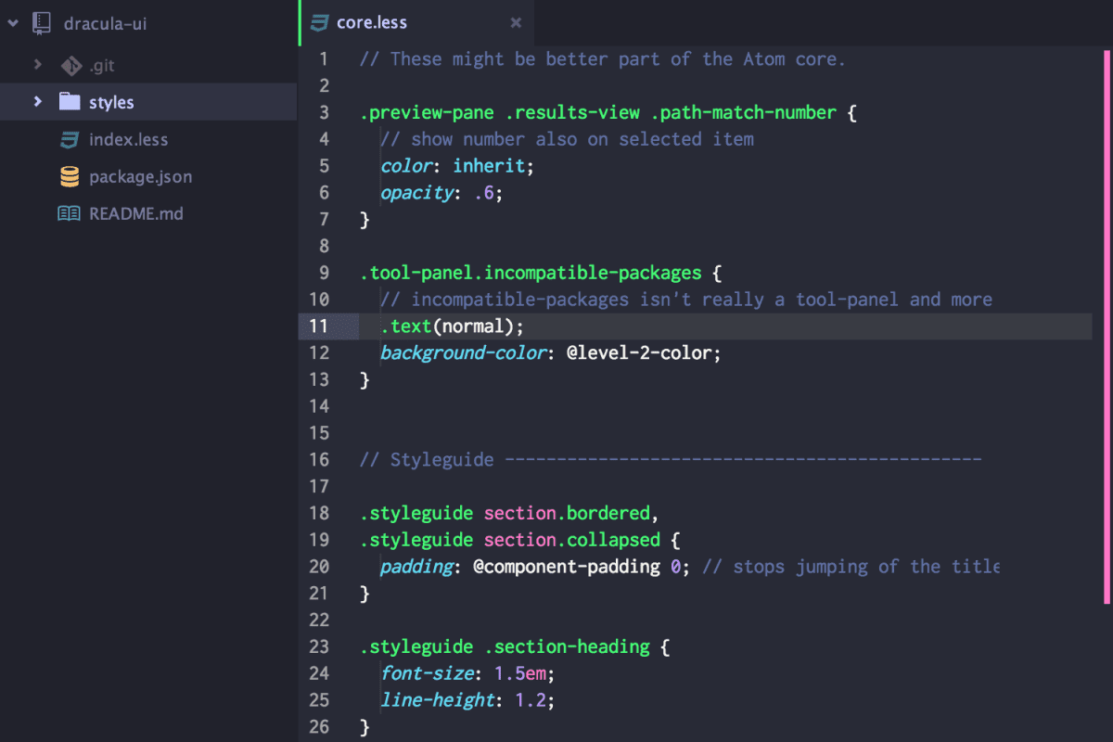Click the database icon next to package.json

(x=70, y=176)
